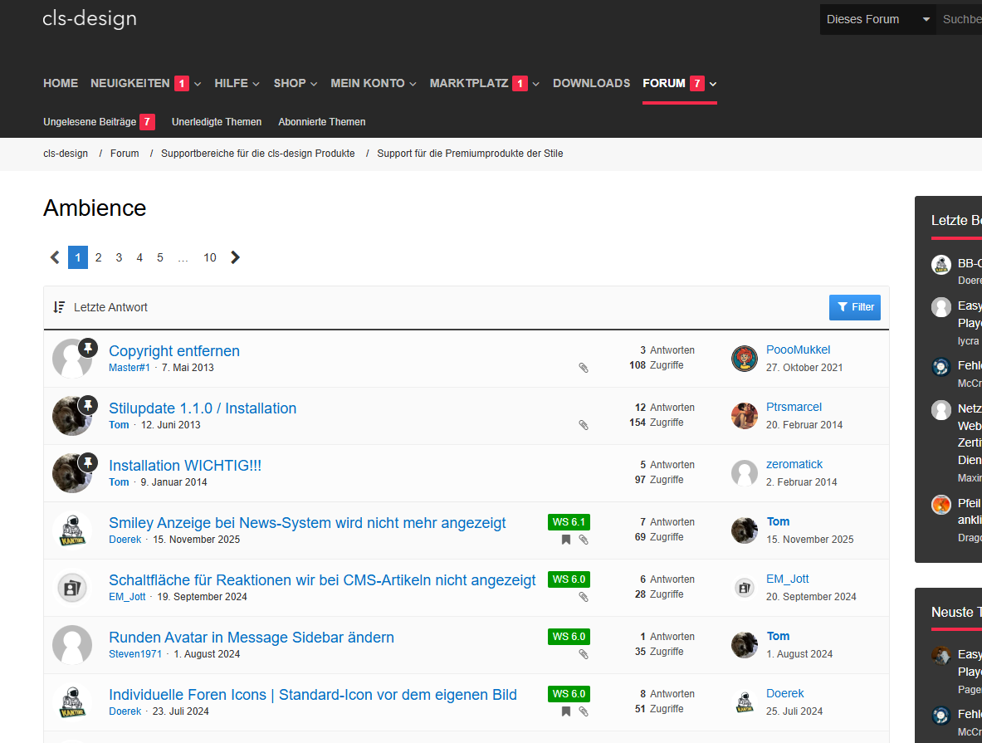Click Doerek's avatar on Individuelle Foren Icons thread
Screen dimensions: 982x743
pyautogui.click(x=71, y=702)
